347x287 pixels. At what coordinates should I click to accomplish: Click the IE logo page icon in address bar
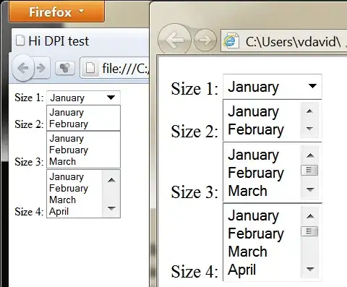231,40
